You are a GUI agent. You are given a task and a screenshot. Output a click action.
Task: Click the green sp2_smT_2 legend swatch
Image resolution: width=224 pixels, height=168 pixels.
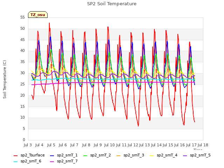pyautogui.click(x=85, y=155)
